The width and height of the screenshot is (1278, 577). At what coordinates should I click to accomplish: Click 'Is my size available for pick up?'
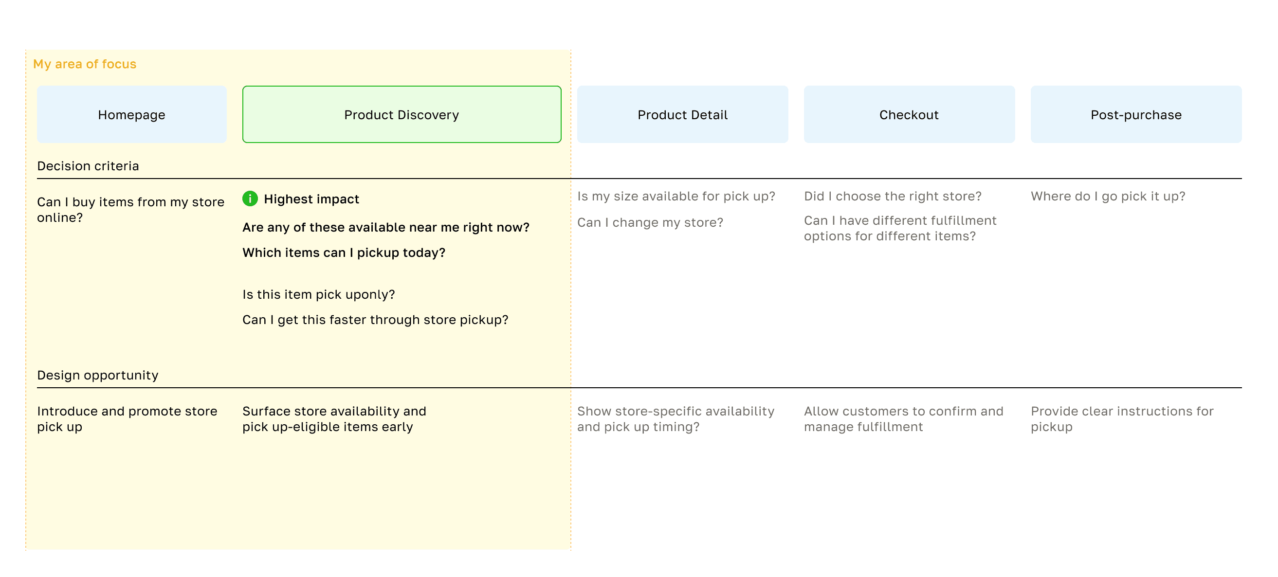point(676,197)
